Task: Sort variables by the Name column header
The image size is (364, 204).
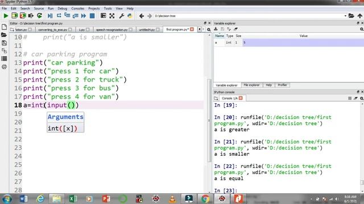Action: [219, 36]
